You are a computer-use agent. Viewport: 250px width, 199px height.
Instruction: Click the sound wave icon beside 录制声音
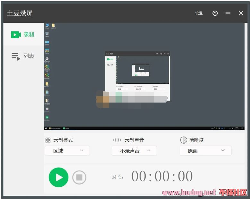pyautogui.click(x=117, y=140)
